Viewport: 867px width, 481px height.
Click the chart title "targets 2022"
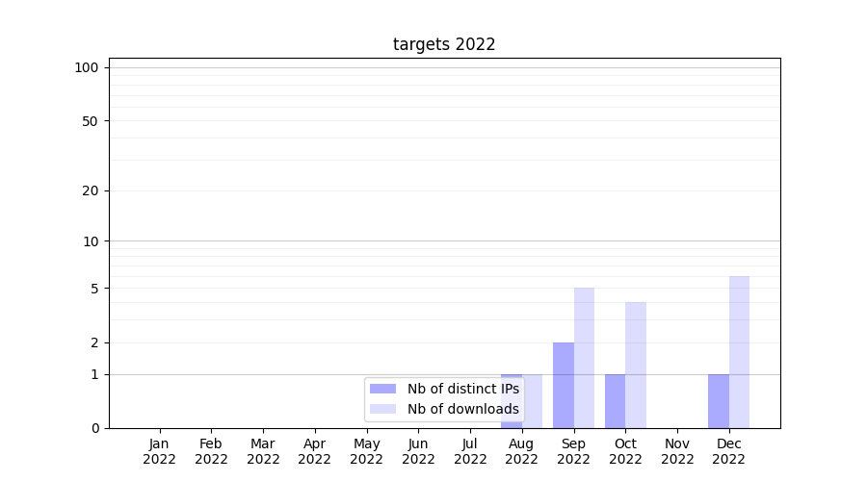pos(444,44)
